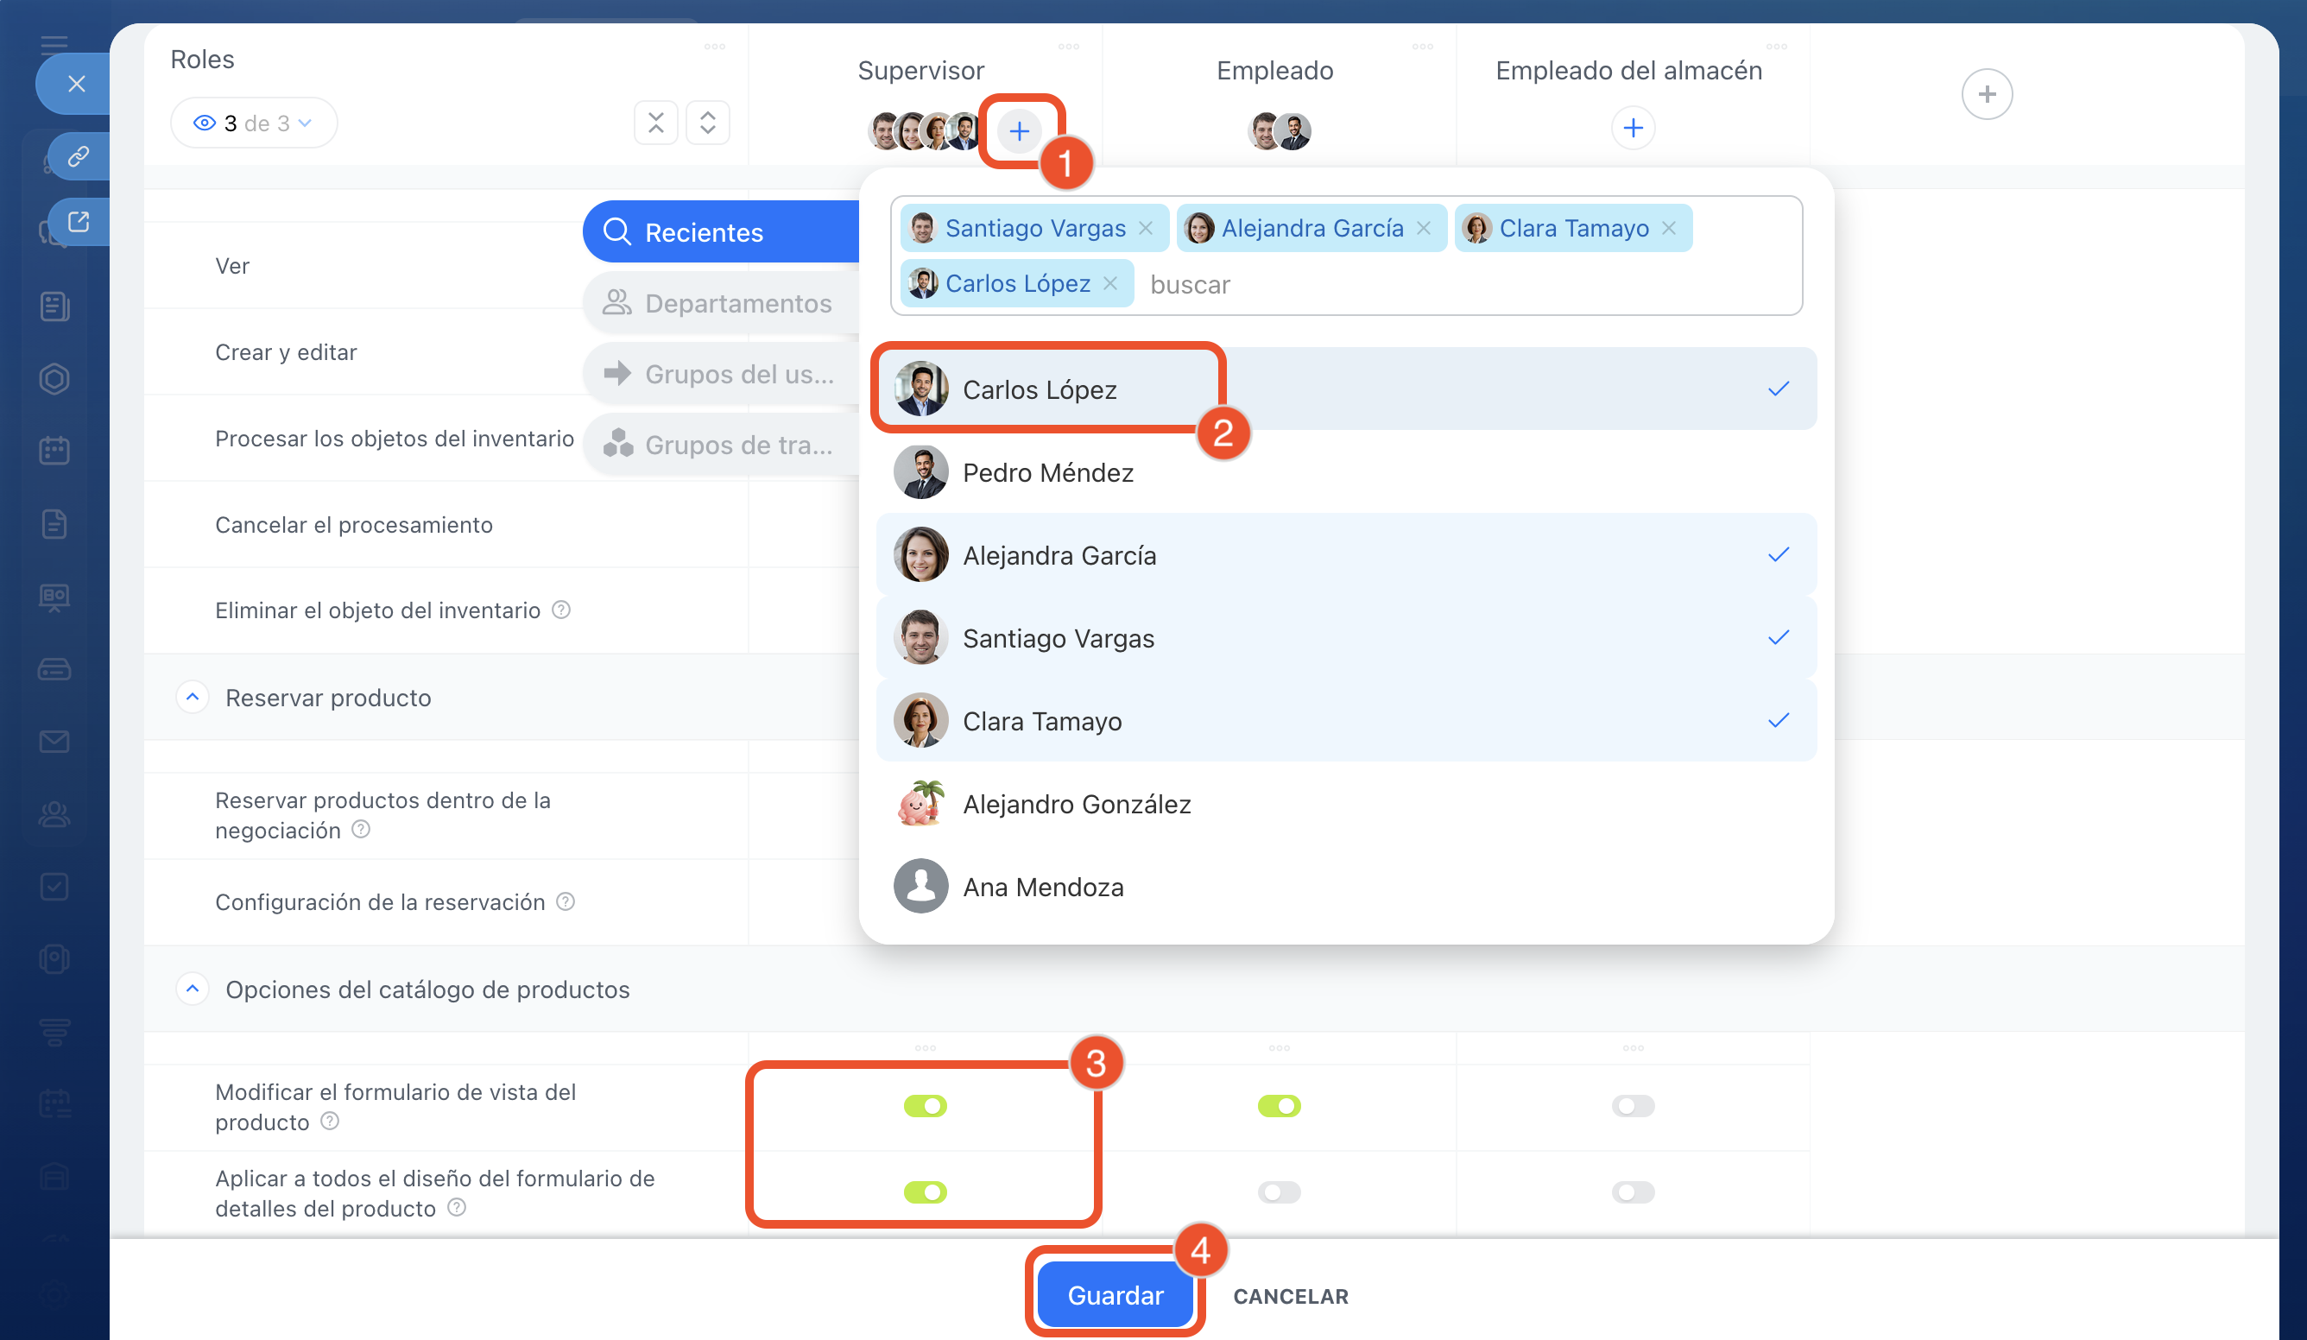This screenshot has width=2307, height=1340.
Task: Click the expand-all rows icon
Action: click(708, 123)
